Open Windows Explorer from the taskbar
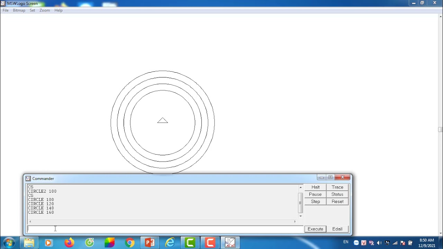 tap(29, 243)
